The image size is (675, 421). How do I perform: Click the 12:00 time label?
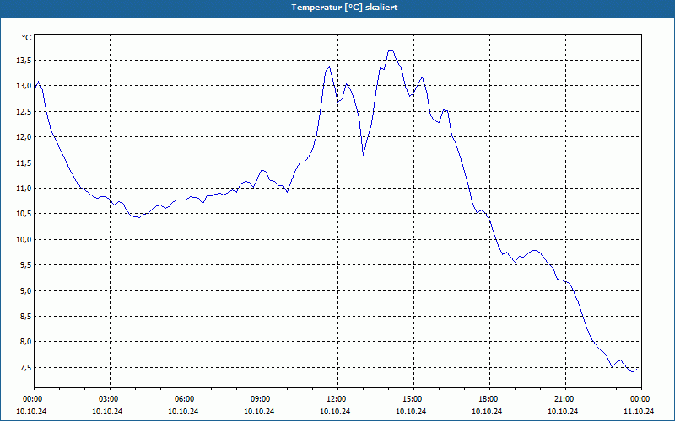(x=335, y=399)
